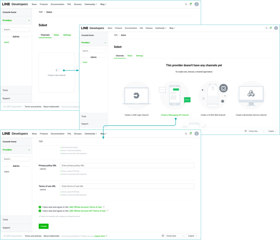Viewport: 280px width, 240px height.
Task: Select the Blockchain Service channel monitor icon
Action: [251, 96]
